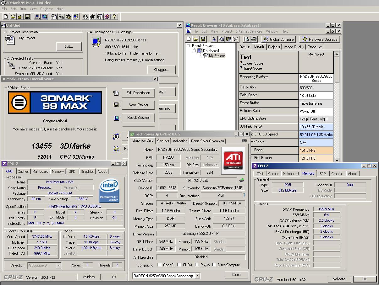Switch to the SPD tab in Memory CPU-Z window

tap(322, 174)
